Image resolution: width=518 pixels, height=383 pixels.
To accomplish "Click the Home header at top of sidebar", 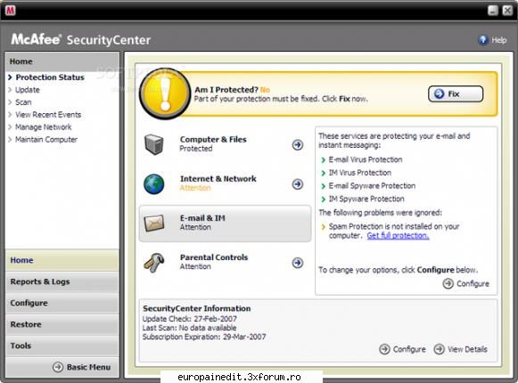I will (62, 61).
